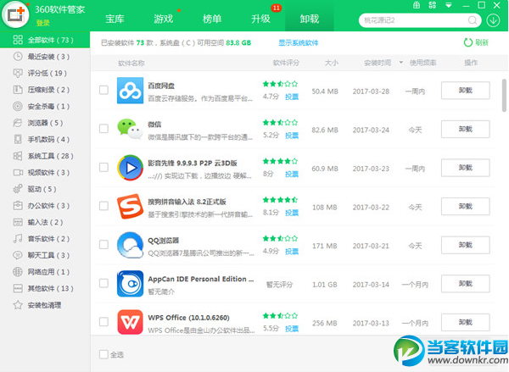The width and height of the screenshot is (509, 372).
Task: Click the 微信 app icon
Action: pyautogui.click(x=130, y=129)
